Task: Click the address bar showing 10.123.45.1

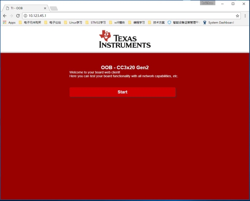Action: pyautogui.click(x=115, y=16)
